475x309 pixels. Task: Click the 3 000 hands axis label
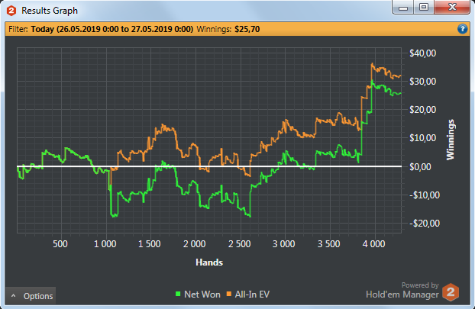tap(284, 244)
